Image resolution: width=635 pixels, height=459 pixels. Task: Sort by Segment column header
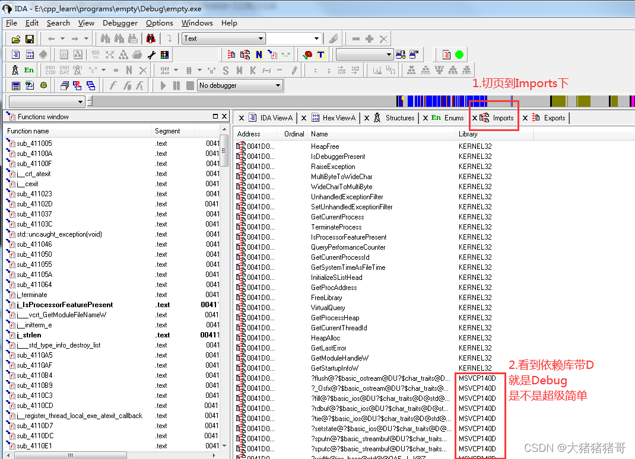click(173, 131)
